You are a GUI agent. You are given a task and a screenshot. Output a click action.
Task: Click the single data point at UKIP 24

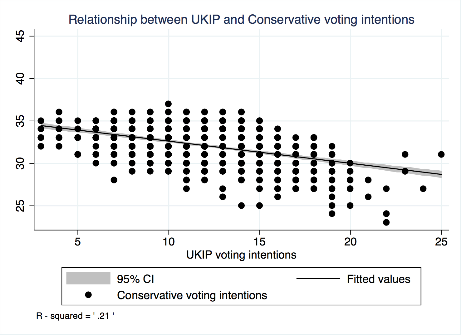[423, 189]
